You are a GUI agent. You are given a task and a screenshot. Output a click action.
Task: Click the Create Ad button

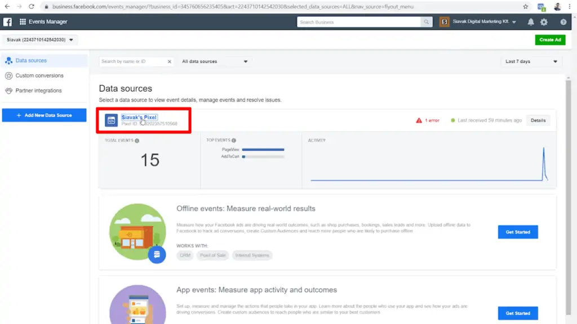pos(550,40)
